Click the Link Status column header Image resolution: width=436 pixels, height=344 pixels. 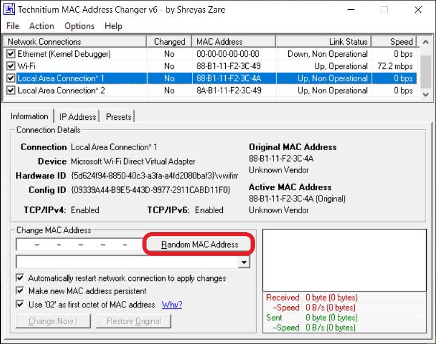[x=323, y=42]
